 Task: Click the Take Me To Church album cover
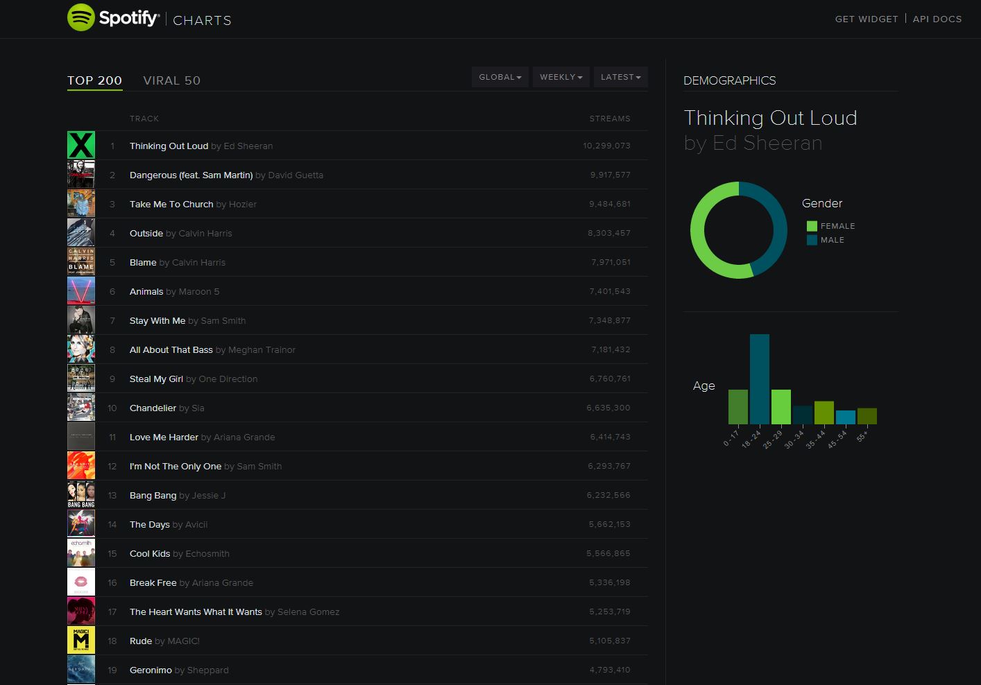pyautogui.click(x=81, y=204)
